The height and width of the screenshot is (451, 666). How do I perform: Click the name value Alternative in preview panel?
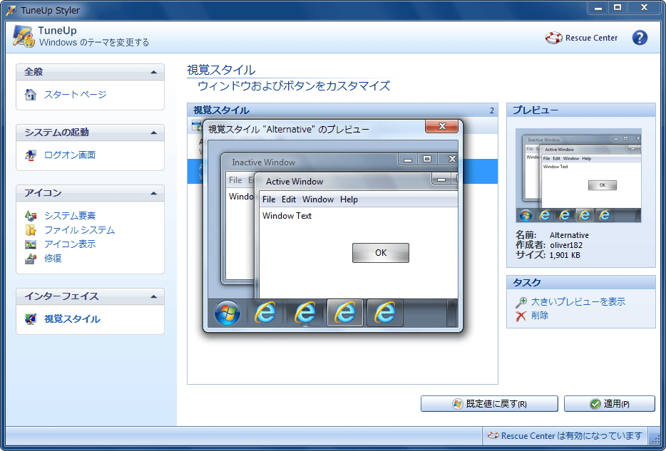point(569,235)
